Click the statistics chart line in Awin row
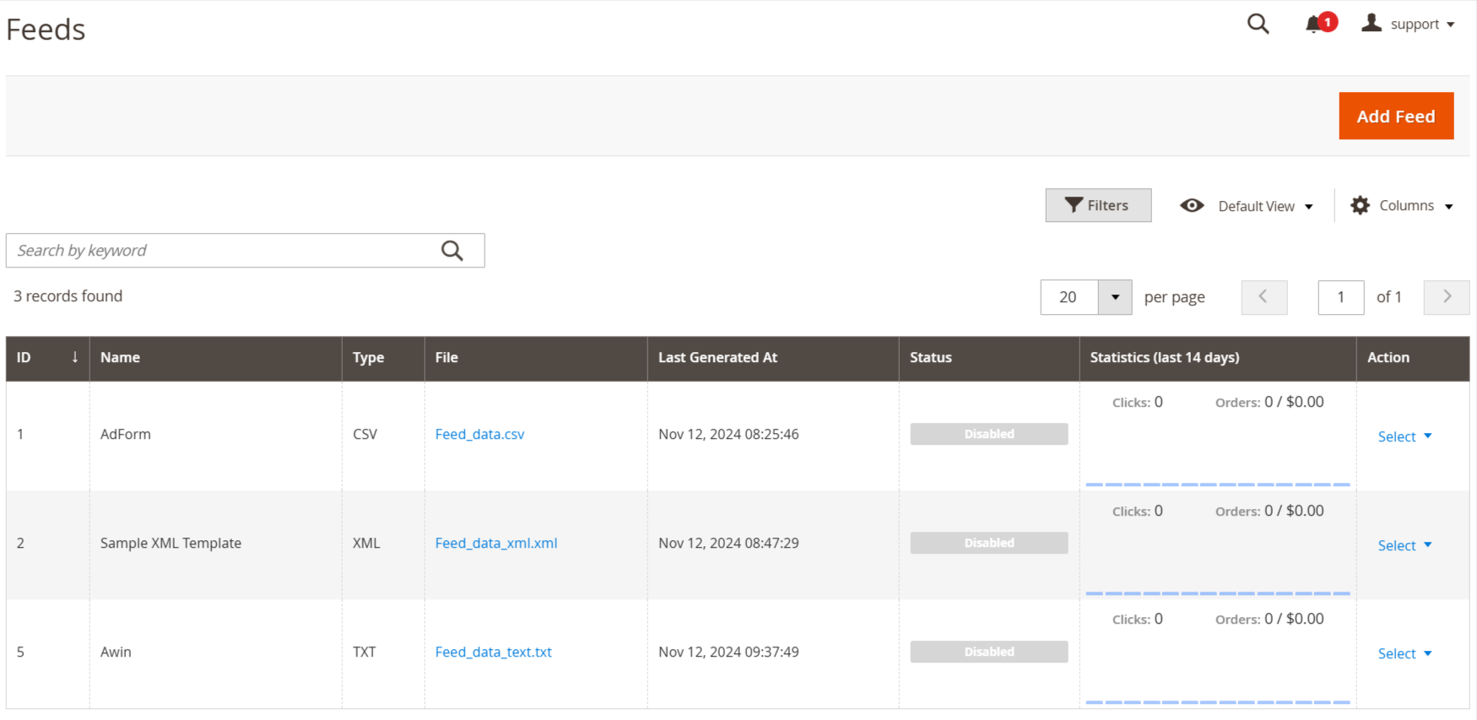The width and height of the screenshot is (1477, 720). pos(1218,702)
